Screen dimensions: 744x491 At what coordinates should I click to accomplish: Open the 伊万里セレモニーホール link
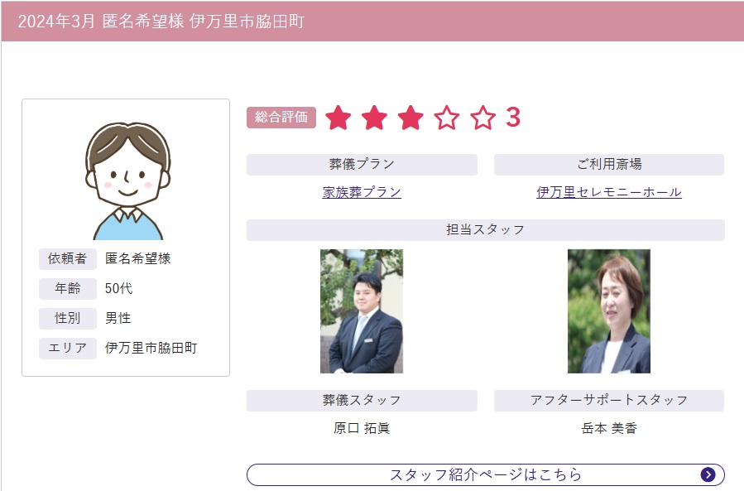609,192
